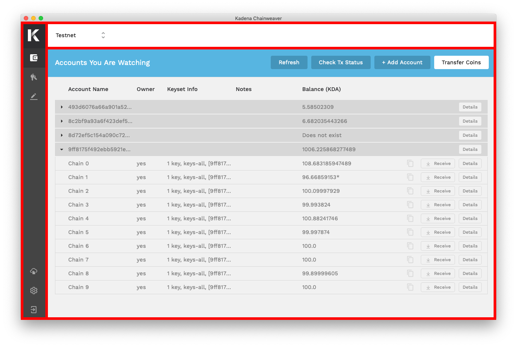This screenshot has height=347, width=517.
Task: Open Settings gear in sidebar
Action: click(x=34, y=291)
